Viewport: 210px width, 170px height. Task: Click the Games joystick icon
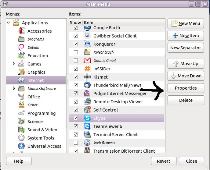click(x=21, y=64)
